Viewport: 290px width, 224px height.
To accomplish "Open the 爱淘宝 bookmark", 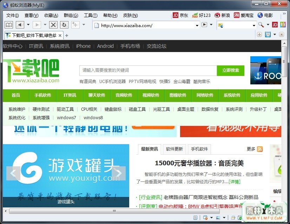I will 244,15.
